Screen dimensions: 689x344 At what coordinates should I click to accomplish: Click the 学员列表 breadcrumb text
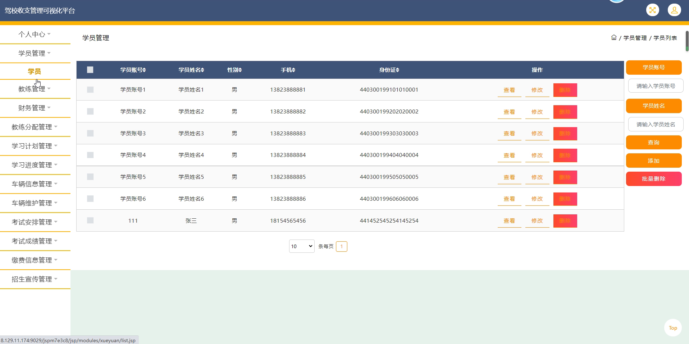pos(665,38)
